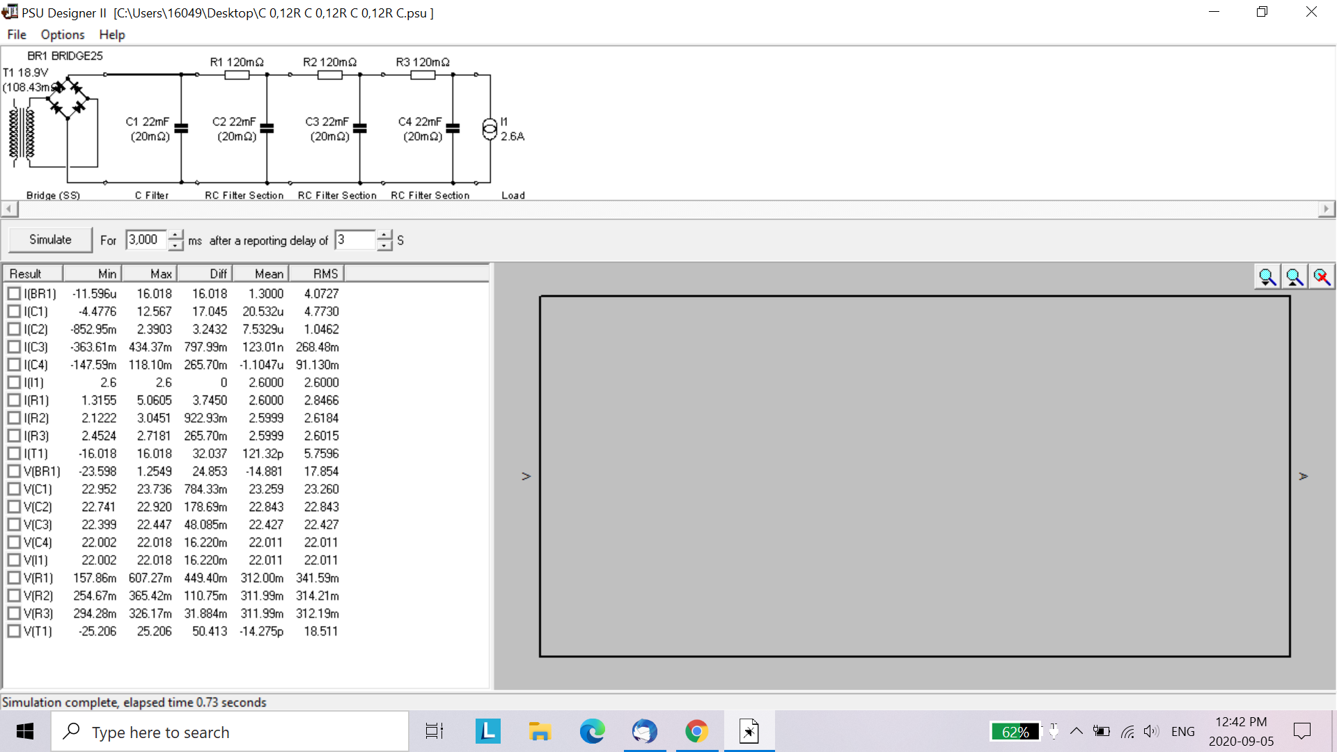Open the Help menu
The width and height of the screenshot is (1337, 752).
pos(111,35)
